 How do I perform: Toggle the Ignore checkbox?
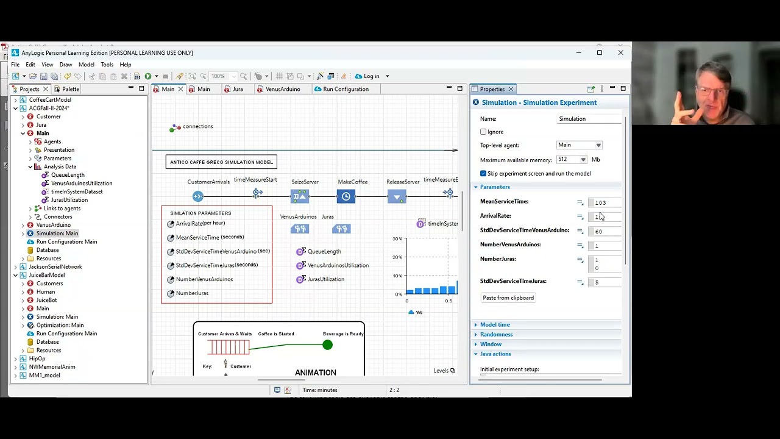coord(483,132)
